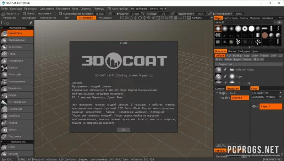The width and height of the screenshot is (284, 161).
Task: Toggle the Сглаживание штриха checkbox
Action: tap(60, 14)
